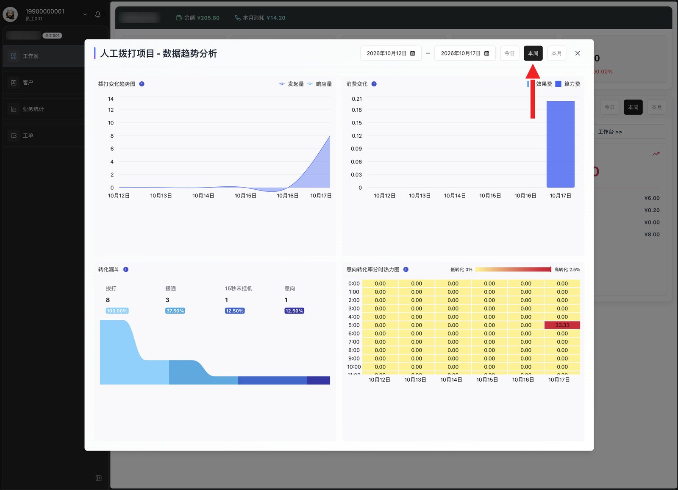Screen dimensions: 678x490
Task: Click the 工作区 grid icon in sidebar
Action: [14, 56]
